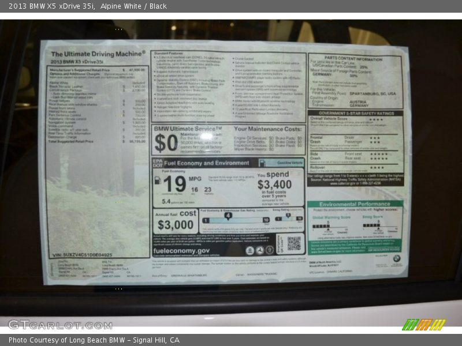Click the QR code on the fuel label
The image size is (462, 346).
[x=294, y=243]
